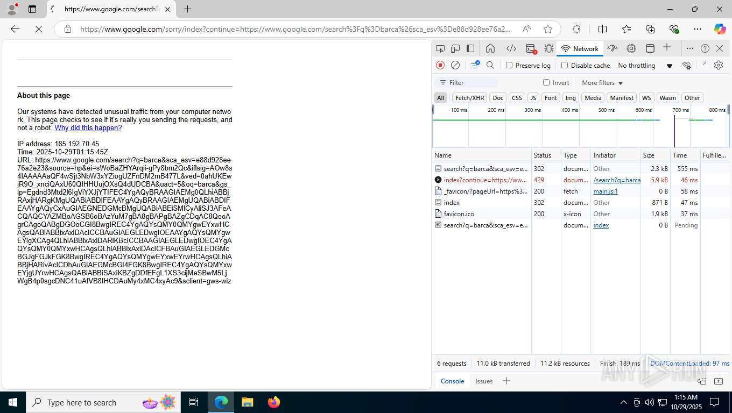Open Customize and control DevTools menu
This screenshot has width=732, height=413.
[689, 48]
